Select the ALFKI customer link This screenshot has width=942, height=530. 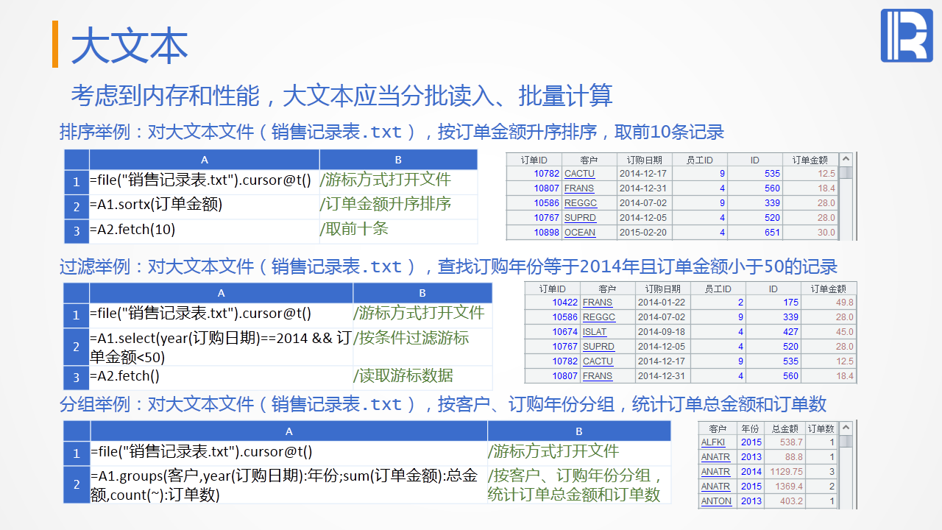(713, 442)
